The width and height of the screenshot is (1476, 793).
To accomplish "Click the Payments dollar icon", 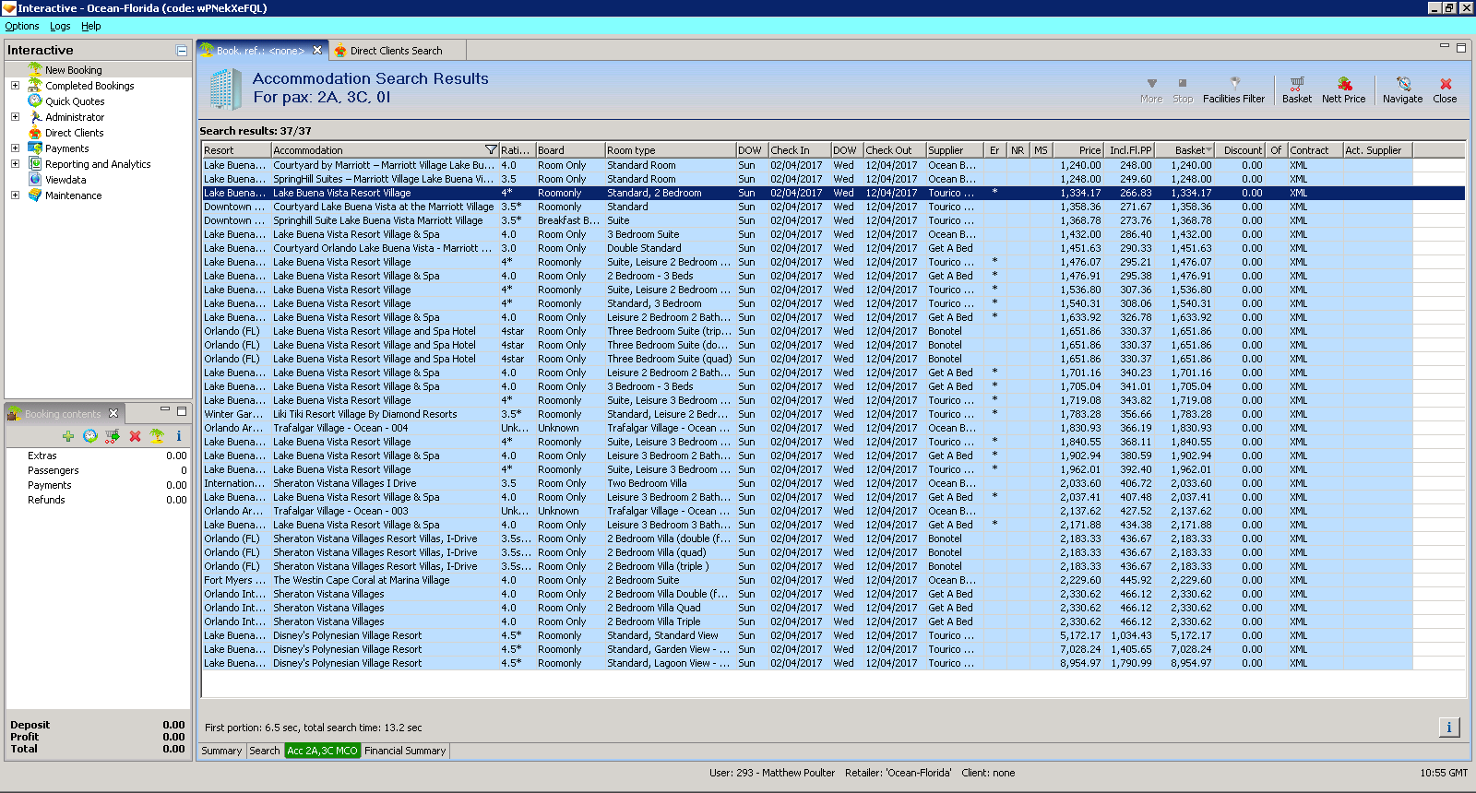I will 35,148.
